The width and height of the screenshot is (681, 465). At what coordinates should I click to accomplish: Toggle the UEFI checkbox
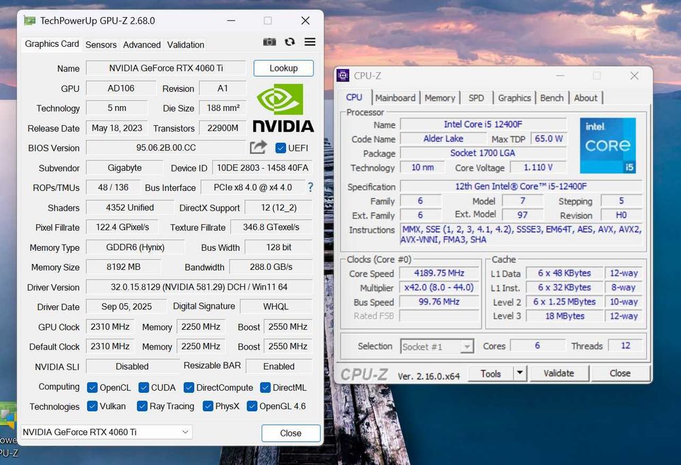point(281,148)
